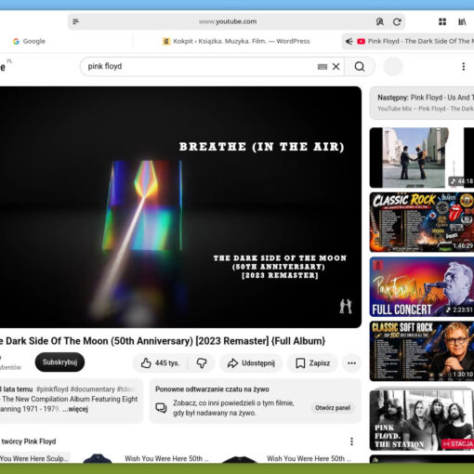Switch to the Kokpit WordPress tab
Viewport: 474px width, 474px height.
pyautogui.click(x=236, y=41)
